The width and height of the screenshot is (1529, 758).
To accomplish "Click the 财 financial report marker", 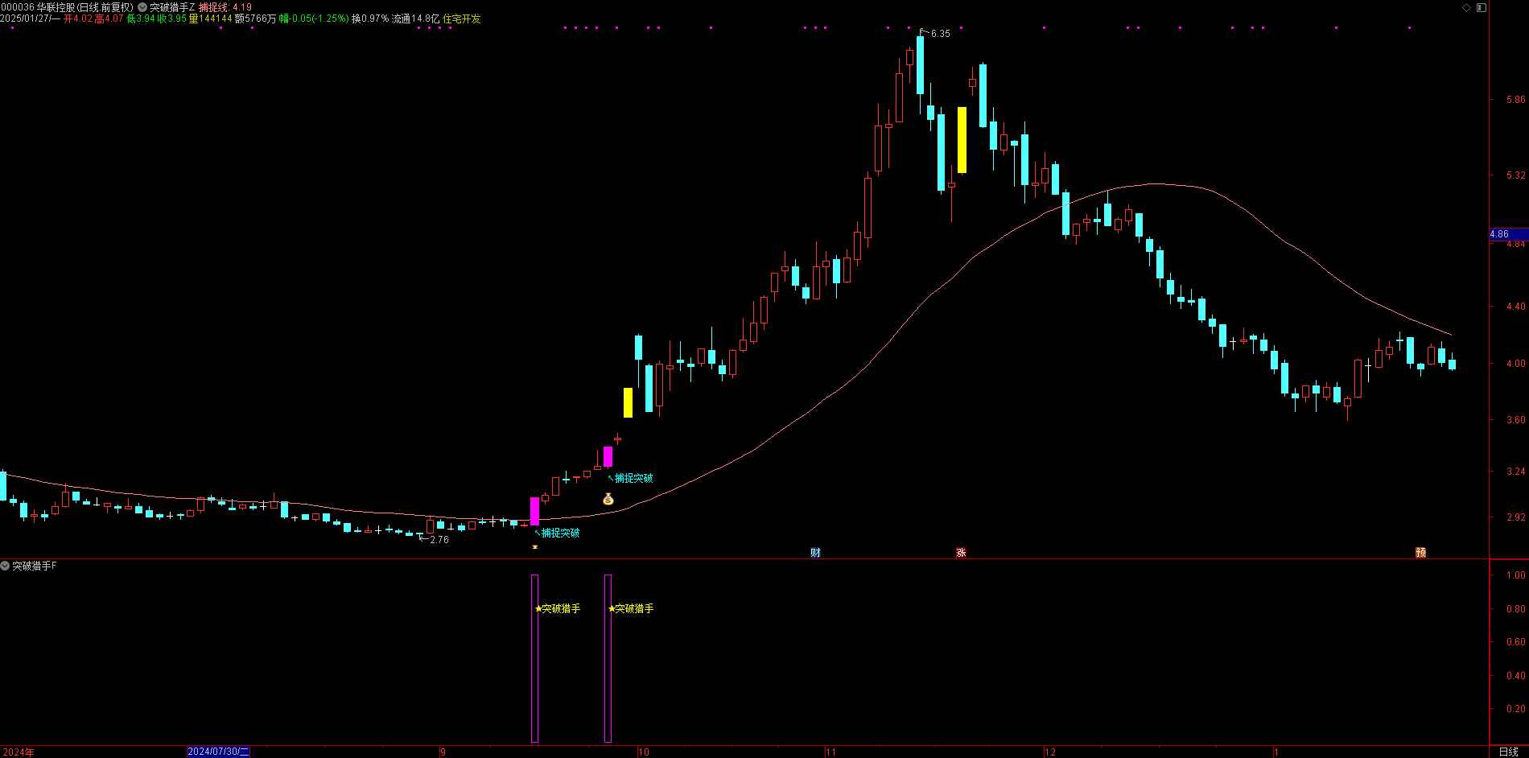I will (x=815, y=552).
